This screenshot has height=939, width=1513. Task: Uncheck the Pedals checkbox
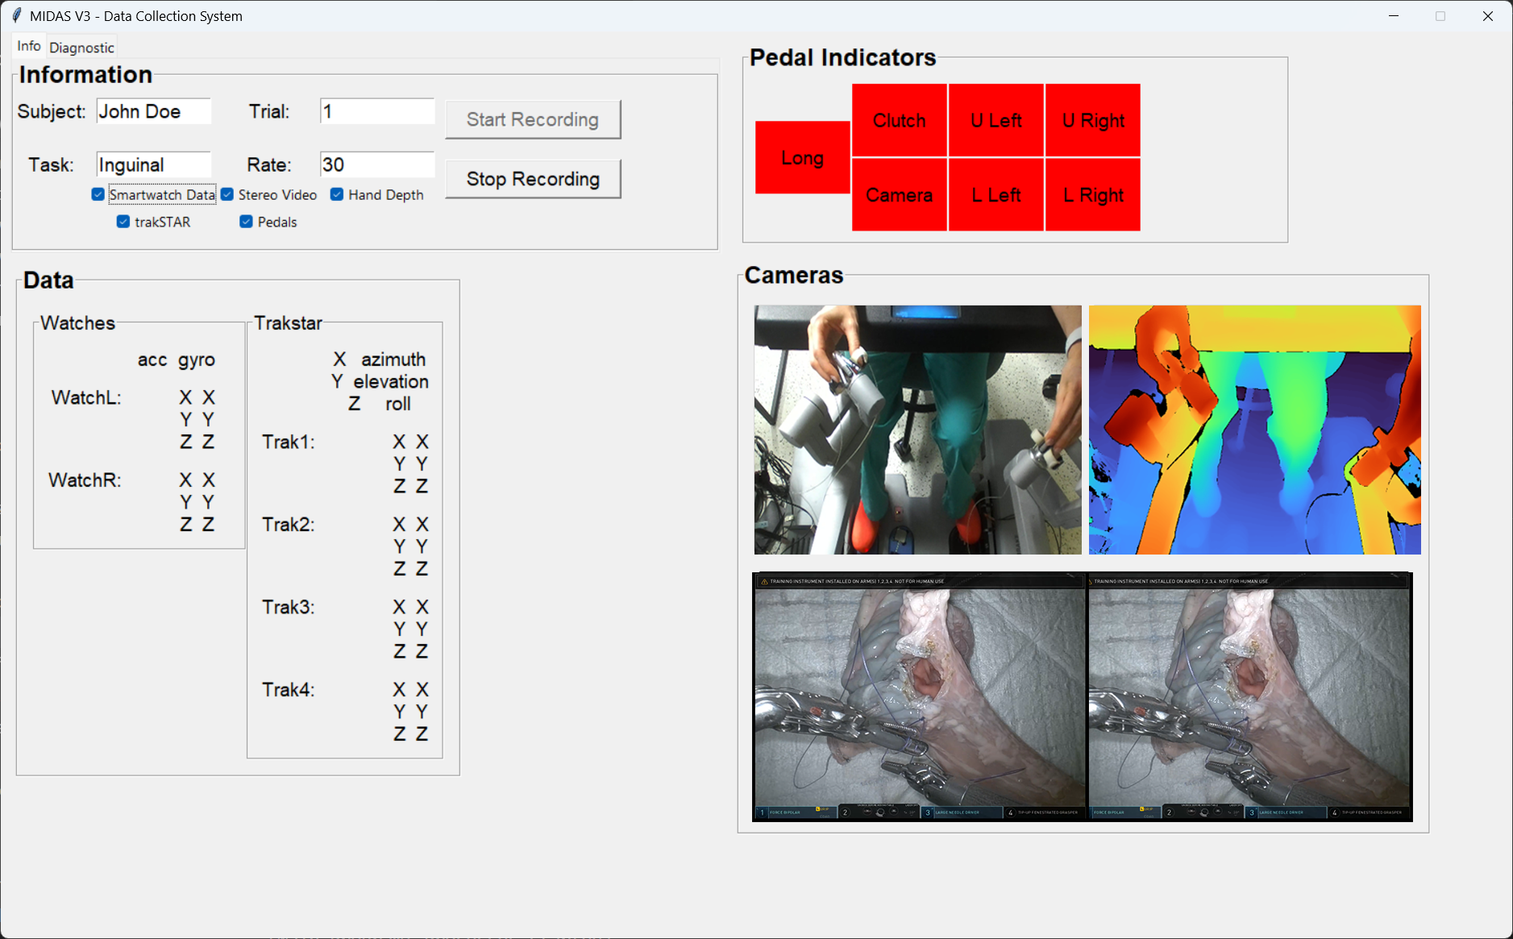pos(247,222)
